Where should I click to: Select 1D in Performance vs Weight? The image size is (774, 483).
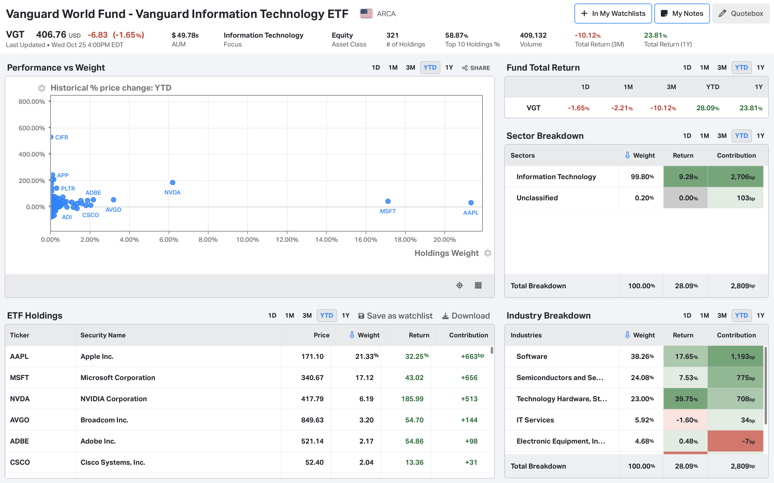tap(376, 67)
